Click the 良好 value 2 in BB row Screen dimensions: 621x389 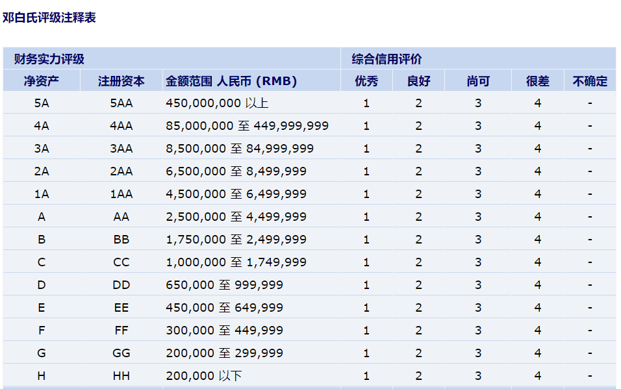click(418, 239)
